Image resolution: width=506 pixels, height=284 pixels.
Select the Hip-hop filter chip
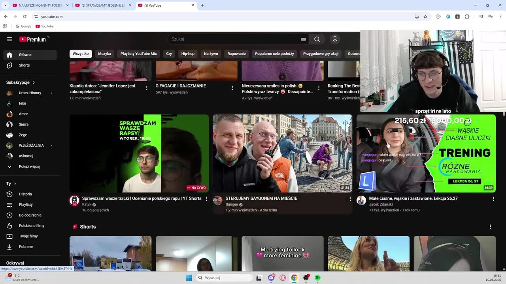pyautogui.click(x=188, y=54)
